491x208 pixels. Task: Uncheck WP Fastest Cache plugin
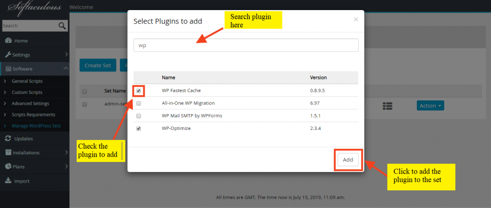[x=139, y=91]
